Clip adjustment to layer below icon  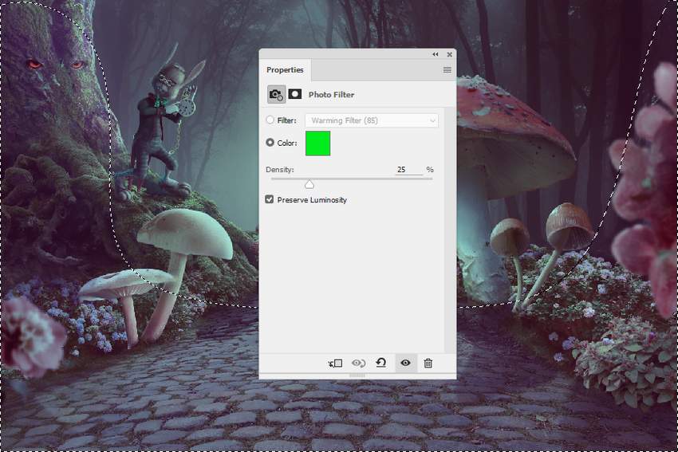coord(335,364)
